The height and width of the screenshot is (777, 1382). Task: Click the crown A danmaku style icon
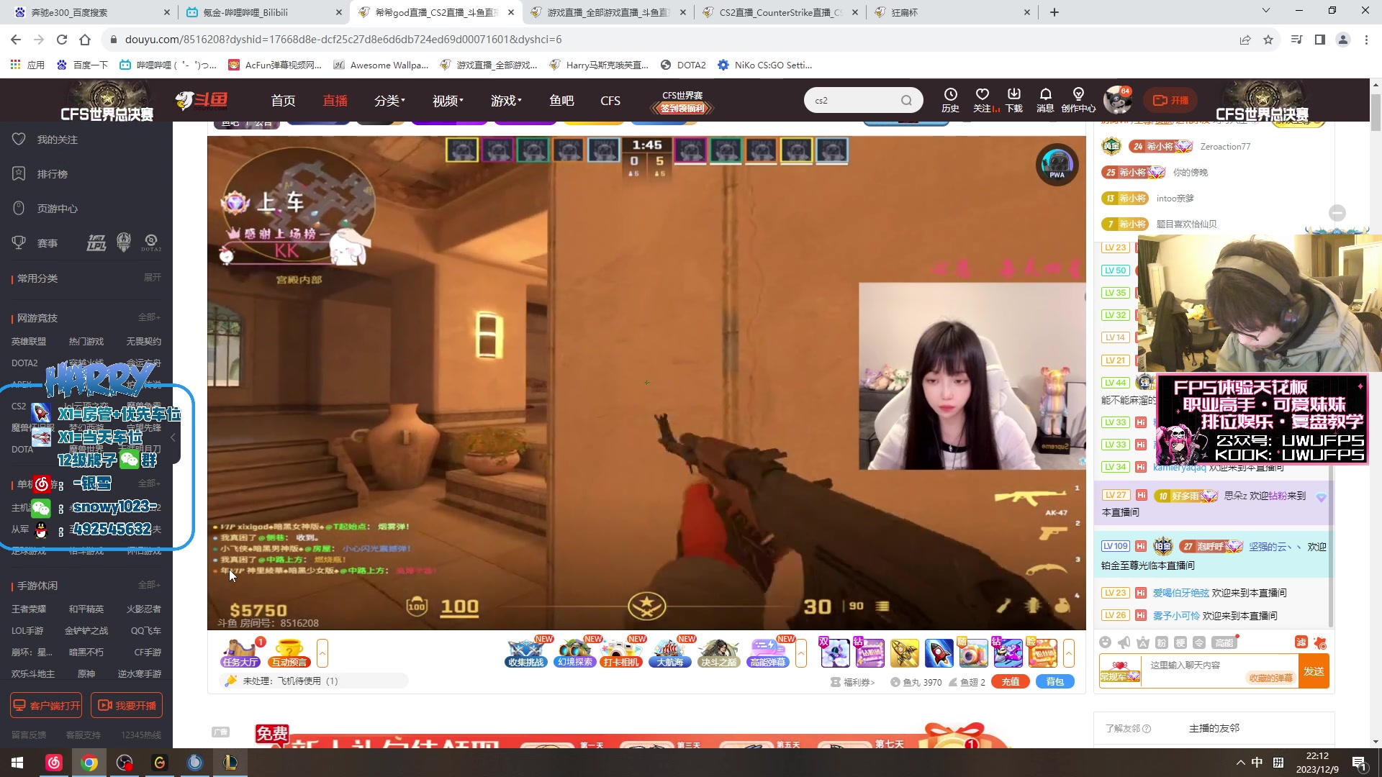point(1143,642)
